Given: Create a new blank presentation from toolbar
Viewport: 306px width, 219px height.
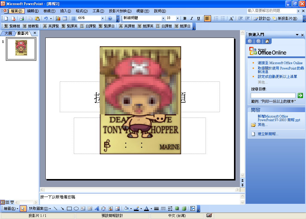Looking at the screenshot, I should (x=6, y=18).
